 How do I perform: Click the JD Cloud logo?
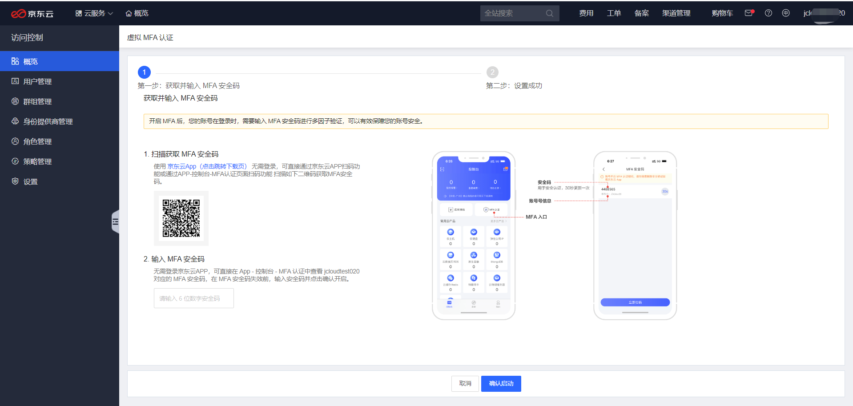[32, 14]
